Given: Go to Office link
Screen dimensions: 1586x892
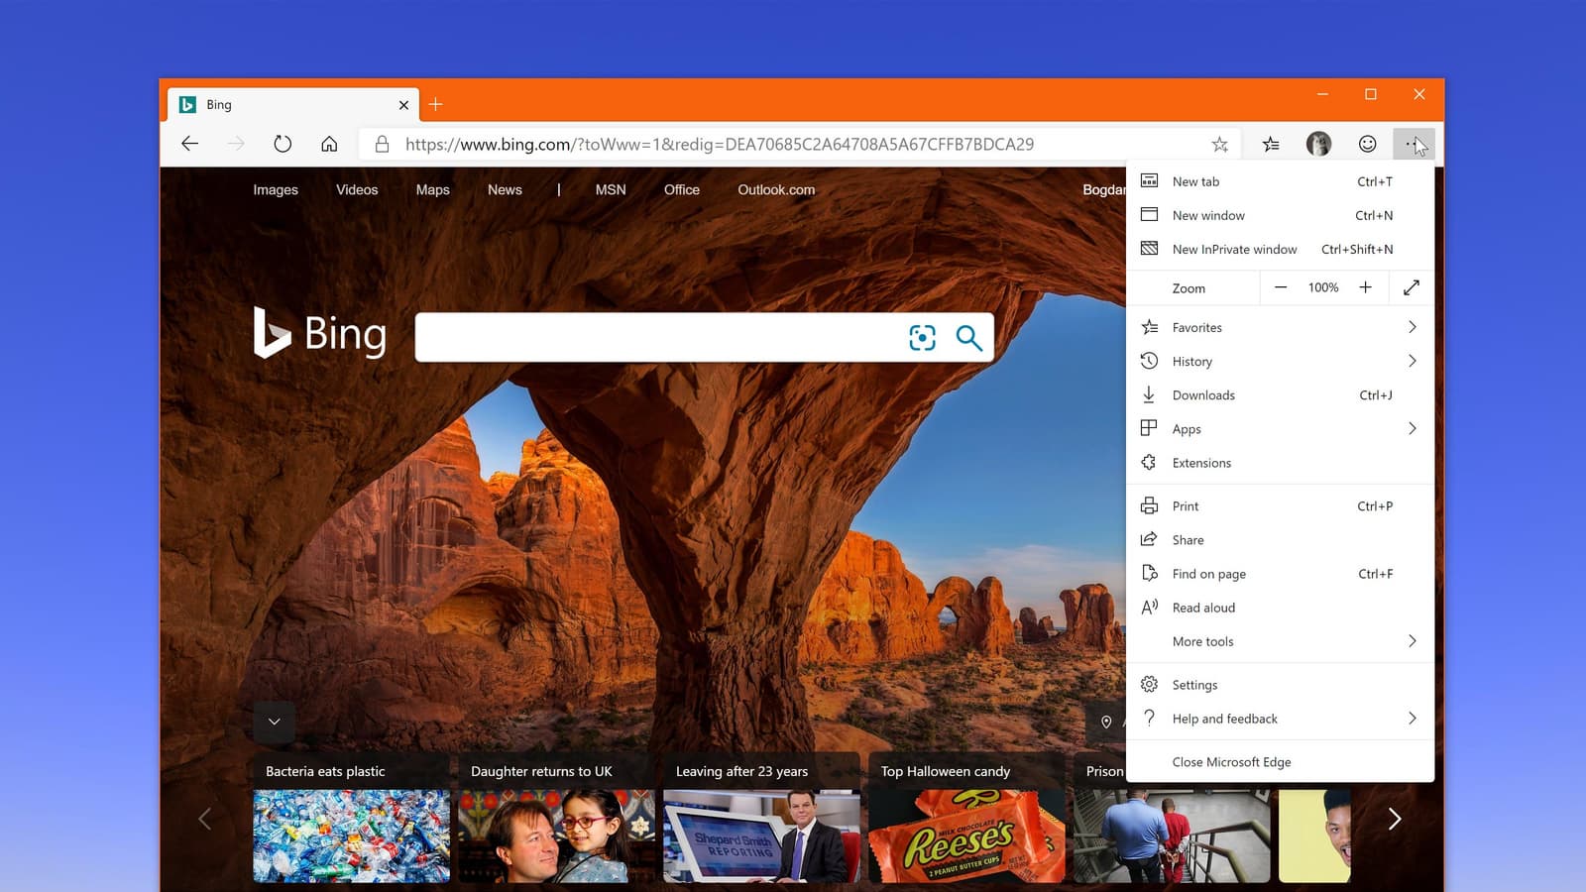Looking at the screenshot, I should pos(682,189).
